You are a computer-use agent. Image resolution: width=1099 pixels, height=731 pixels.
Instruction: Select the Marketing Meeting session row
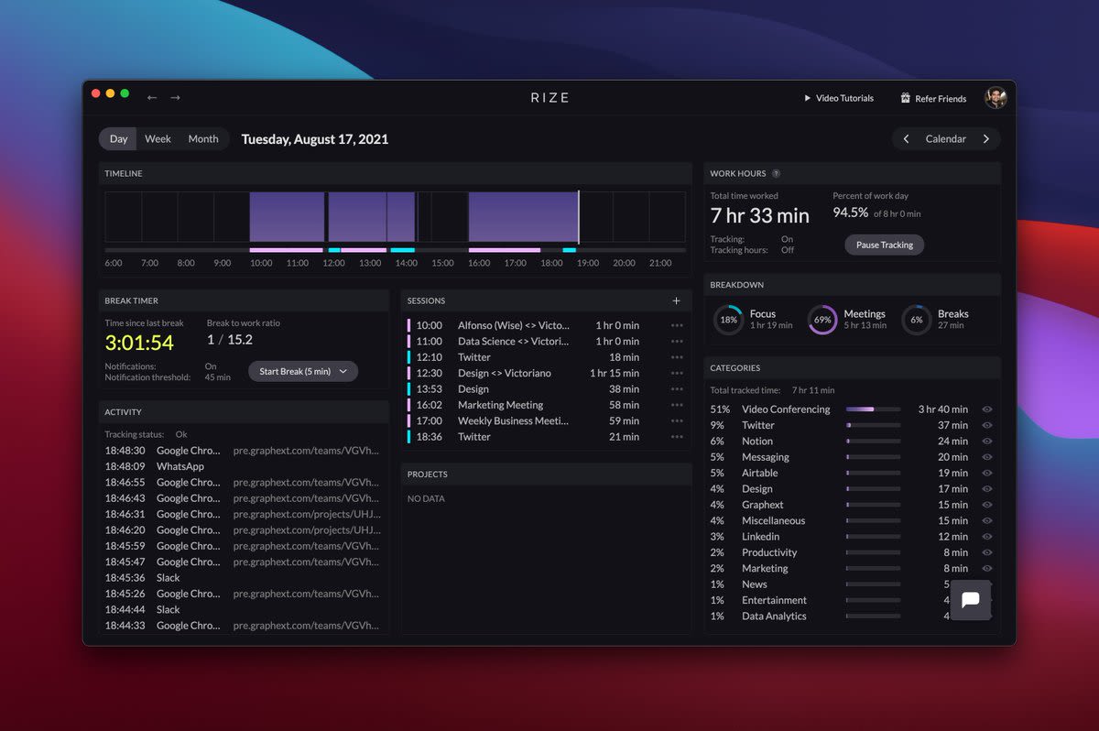pyautogui.click(x=546, y=405)
